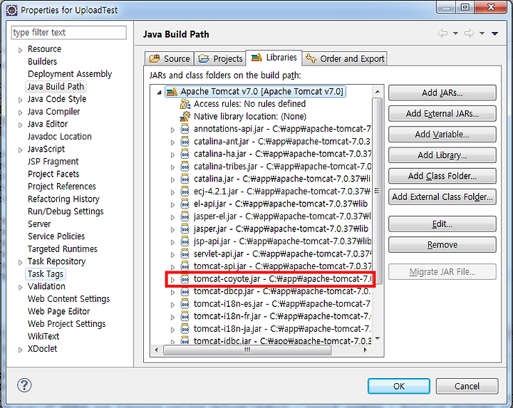Click the el-api.jar file icon
This screenshot has width=513, height=408.
coord(185,204)
